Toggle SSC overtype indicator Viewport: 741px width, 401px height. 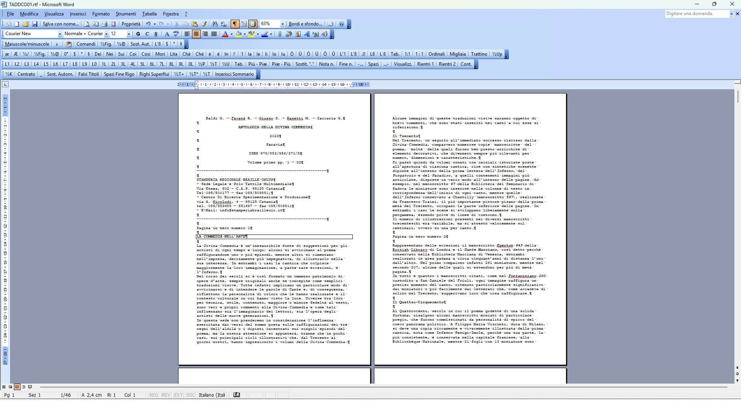pyautogui.click(x=190, y=395)
